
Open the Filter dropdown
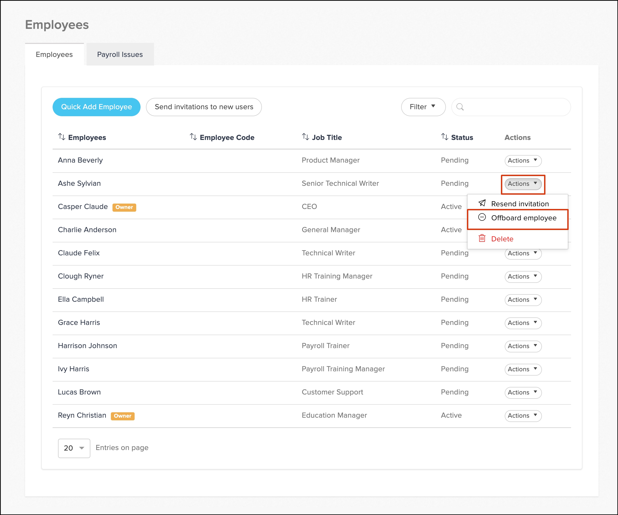(423, 107)
